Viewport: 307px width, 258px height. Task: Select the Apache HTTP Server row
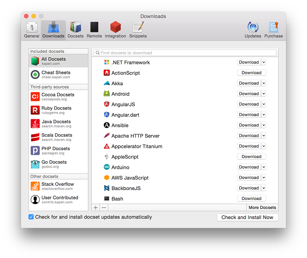click(x=185, y=135)
